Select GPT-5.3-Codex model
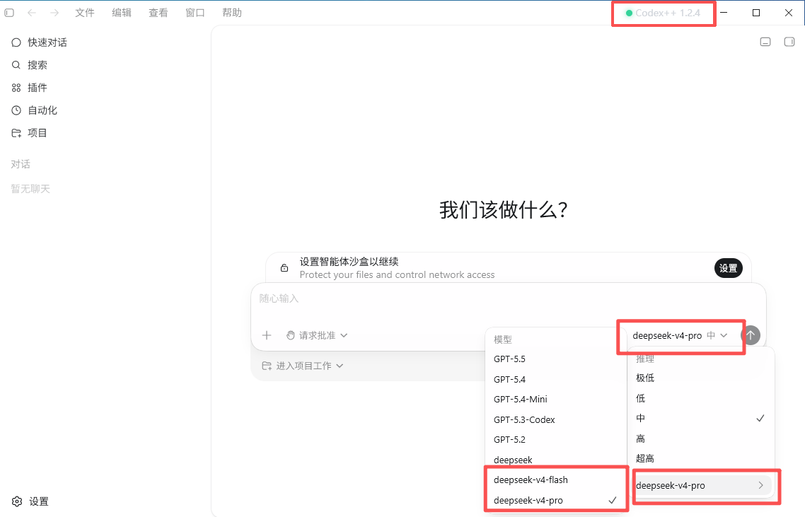 coord(555,420)
